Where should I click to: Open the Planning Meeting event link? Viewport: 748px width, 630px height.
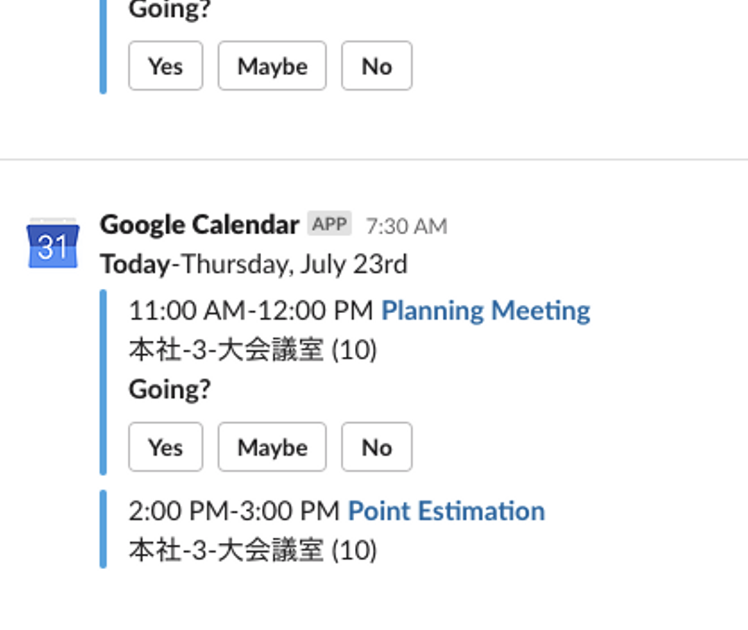pos(485,311)
